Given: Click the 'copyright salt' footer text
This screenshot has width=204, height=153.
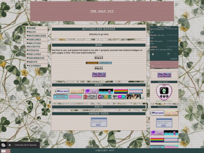Looking at the screenshot, I should pyautogui.click(x=105, y=150).
